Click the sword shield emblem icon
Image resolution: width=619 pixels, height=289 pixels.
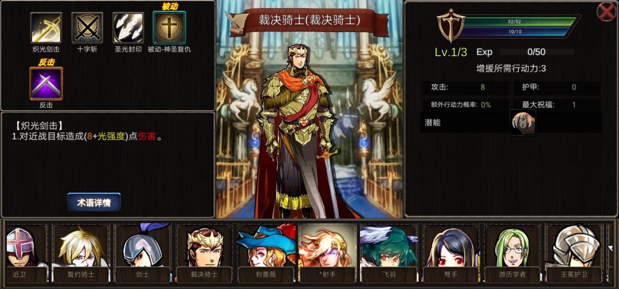coord(450,26)
